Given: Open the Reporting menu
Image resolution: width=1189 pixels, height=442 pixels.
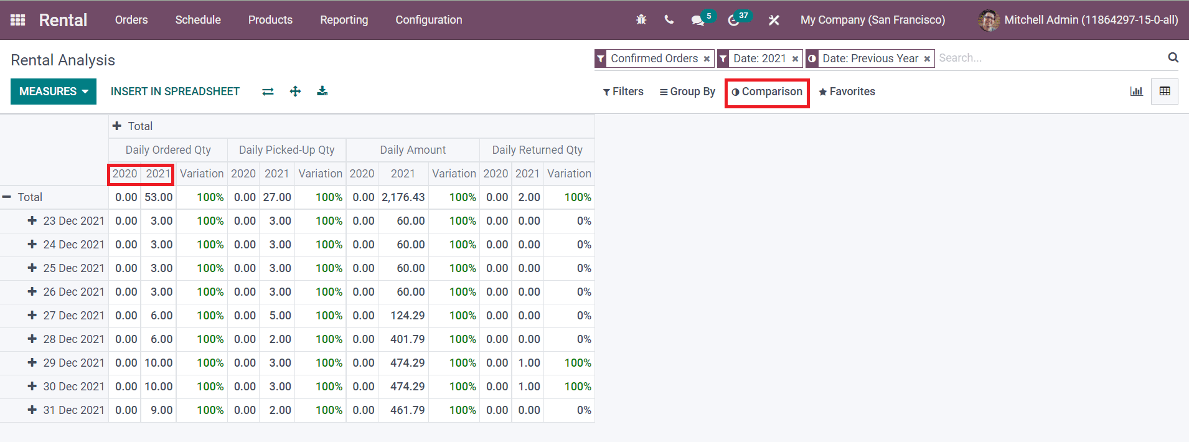Looking at the screenshot, I should coord(344,20).
